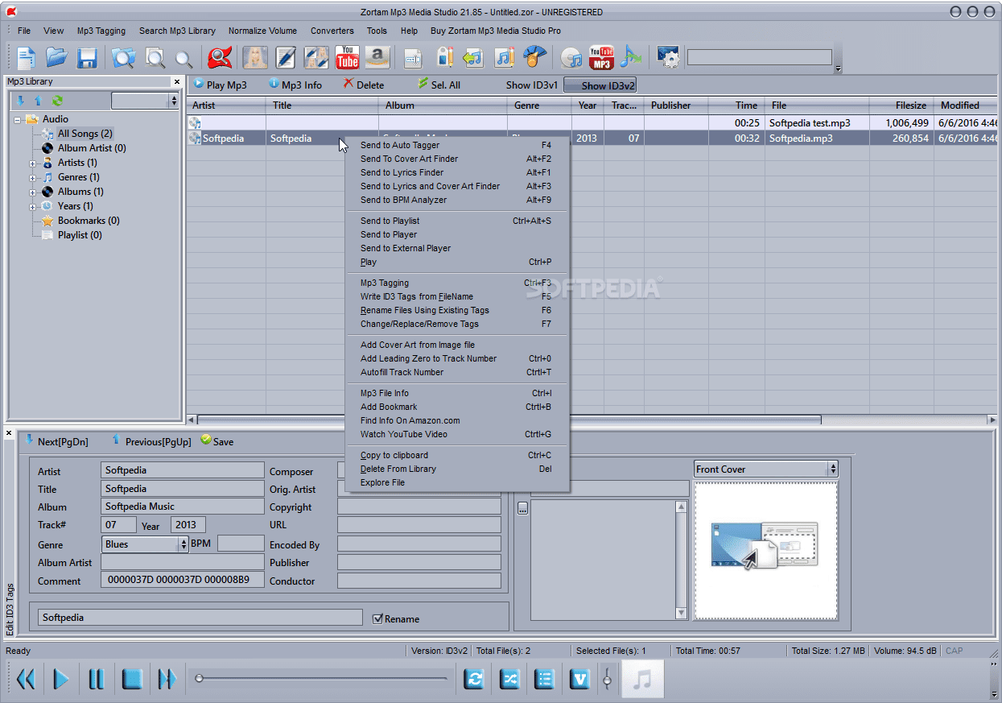Open the Converters menu

[x=332, y=31]
